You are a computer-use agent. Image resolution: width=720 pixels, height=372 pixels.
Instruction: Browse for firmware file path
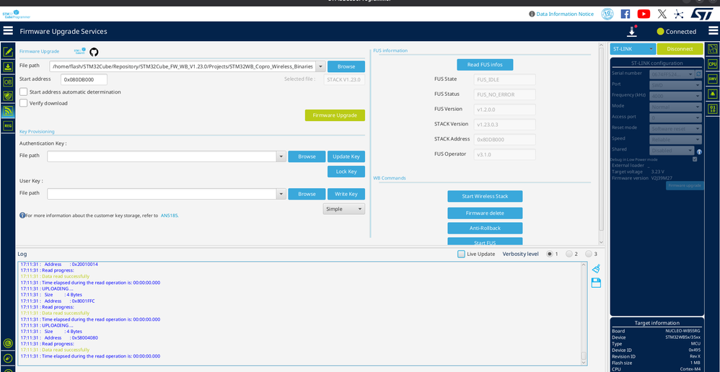point(346,66)
